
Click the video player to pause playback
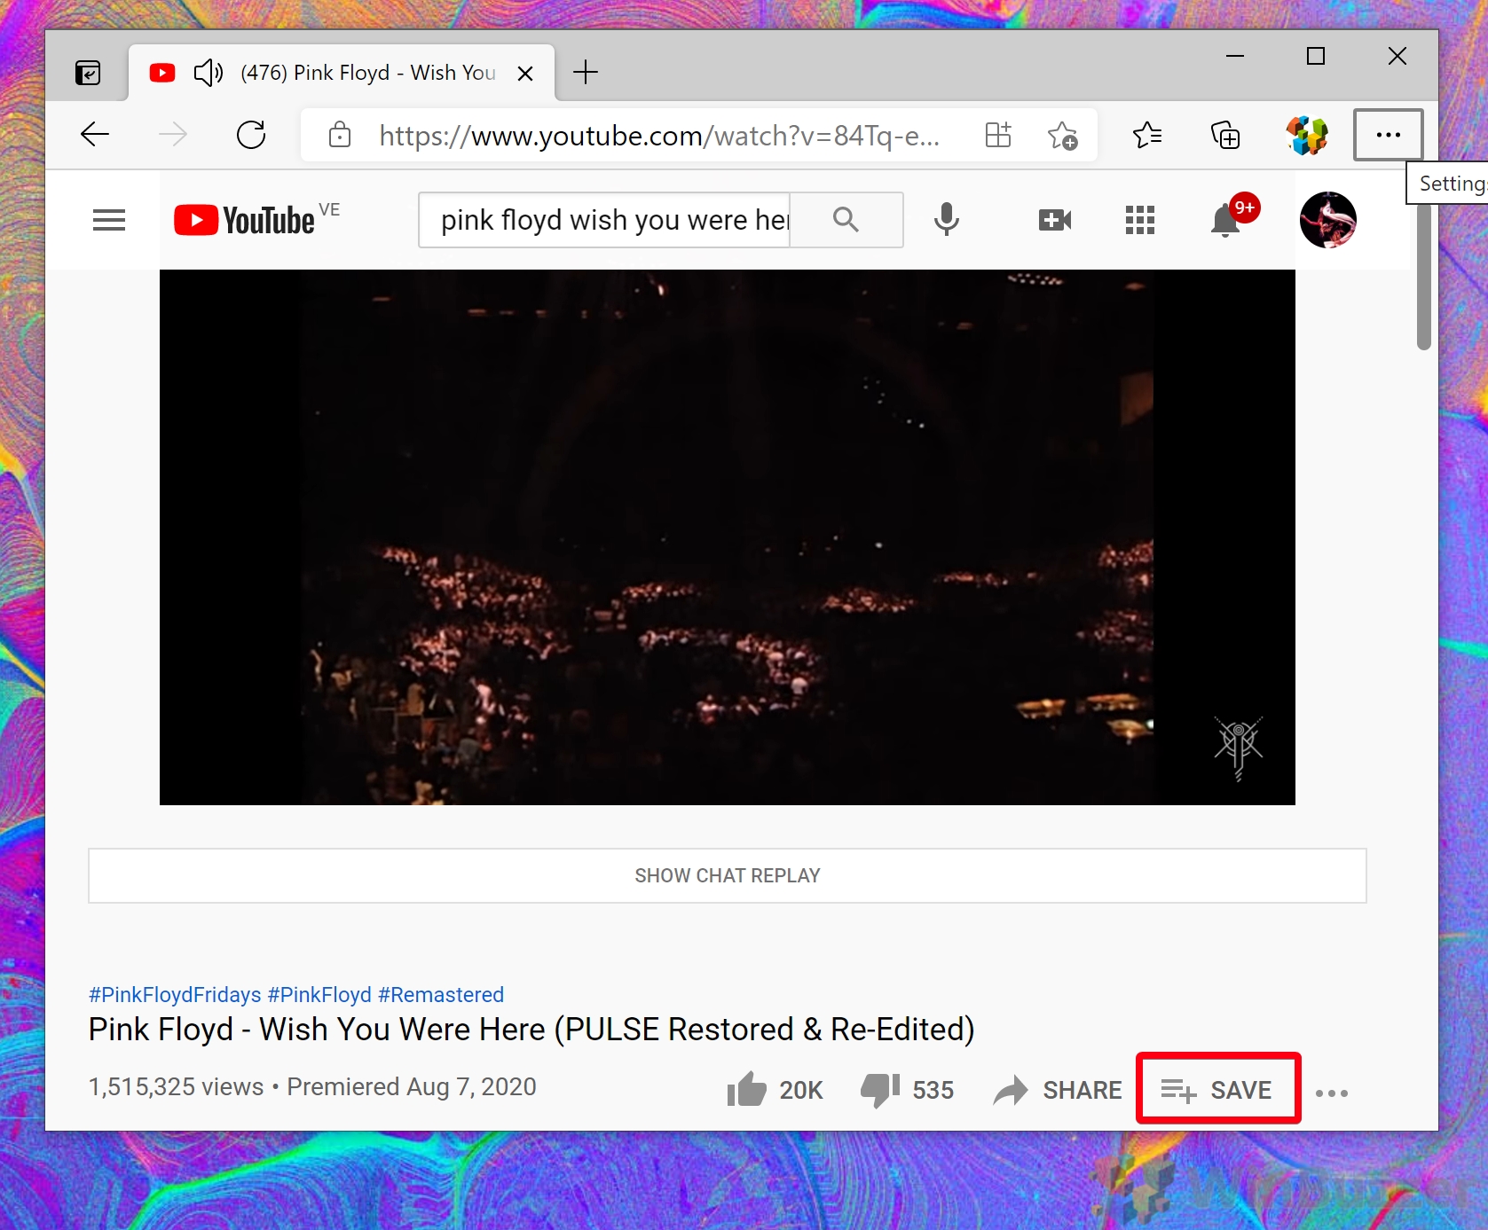click(728, 537)
